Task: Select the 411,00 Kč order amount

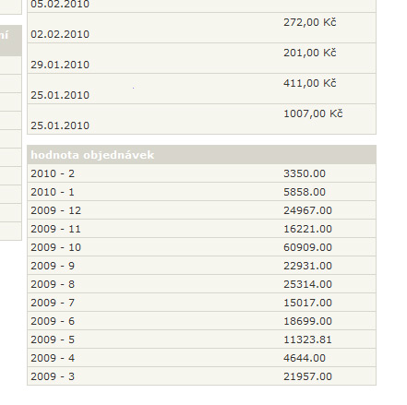Action: (310, 83)
